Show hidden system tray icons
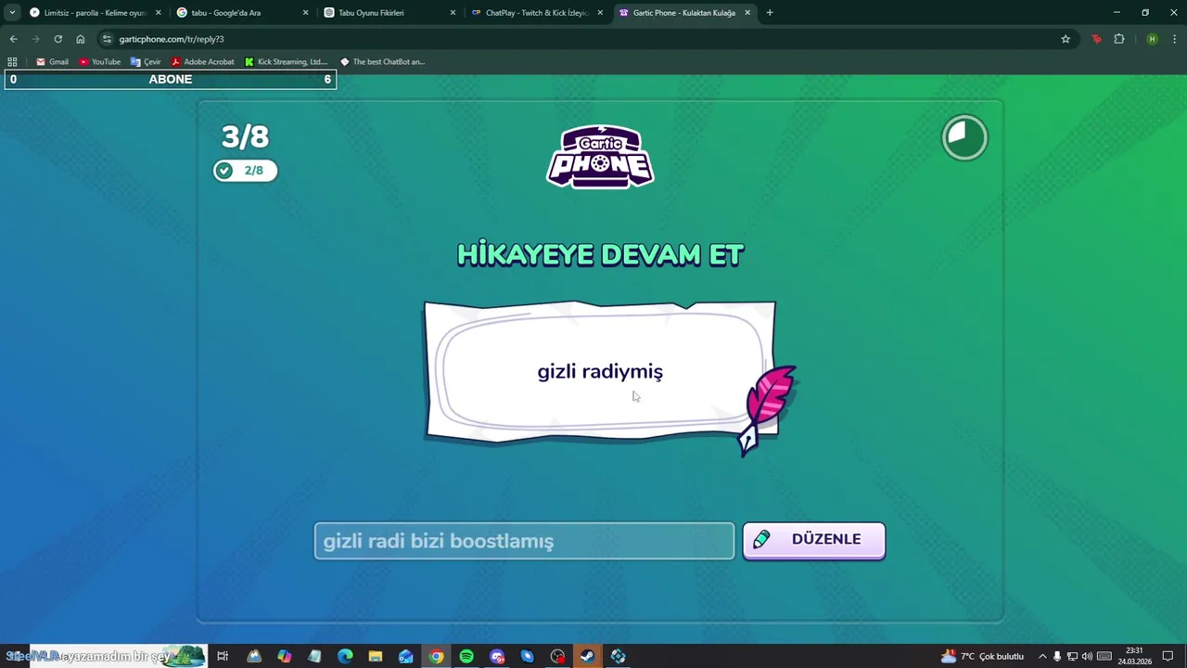This screenshot has height=668, width=1187. (x=1042, y=657)
